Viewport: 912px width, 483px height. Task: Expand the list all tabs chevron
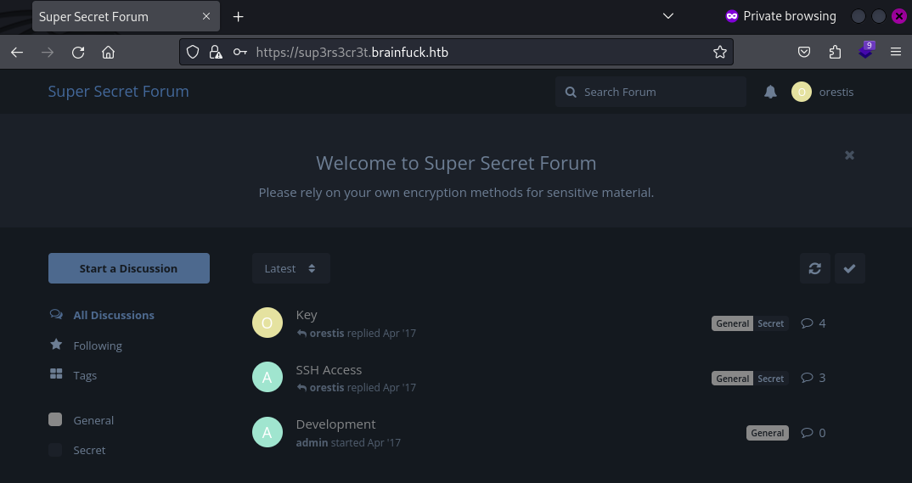tap(668, 16)
